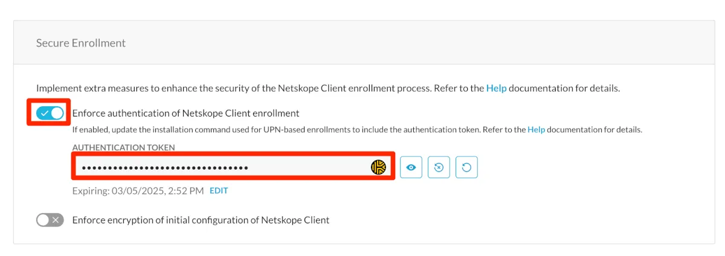Screen dimensions: 725x256
Task: Open Help link in top description
Action: pos(496,88)
